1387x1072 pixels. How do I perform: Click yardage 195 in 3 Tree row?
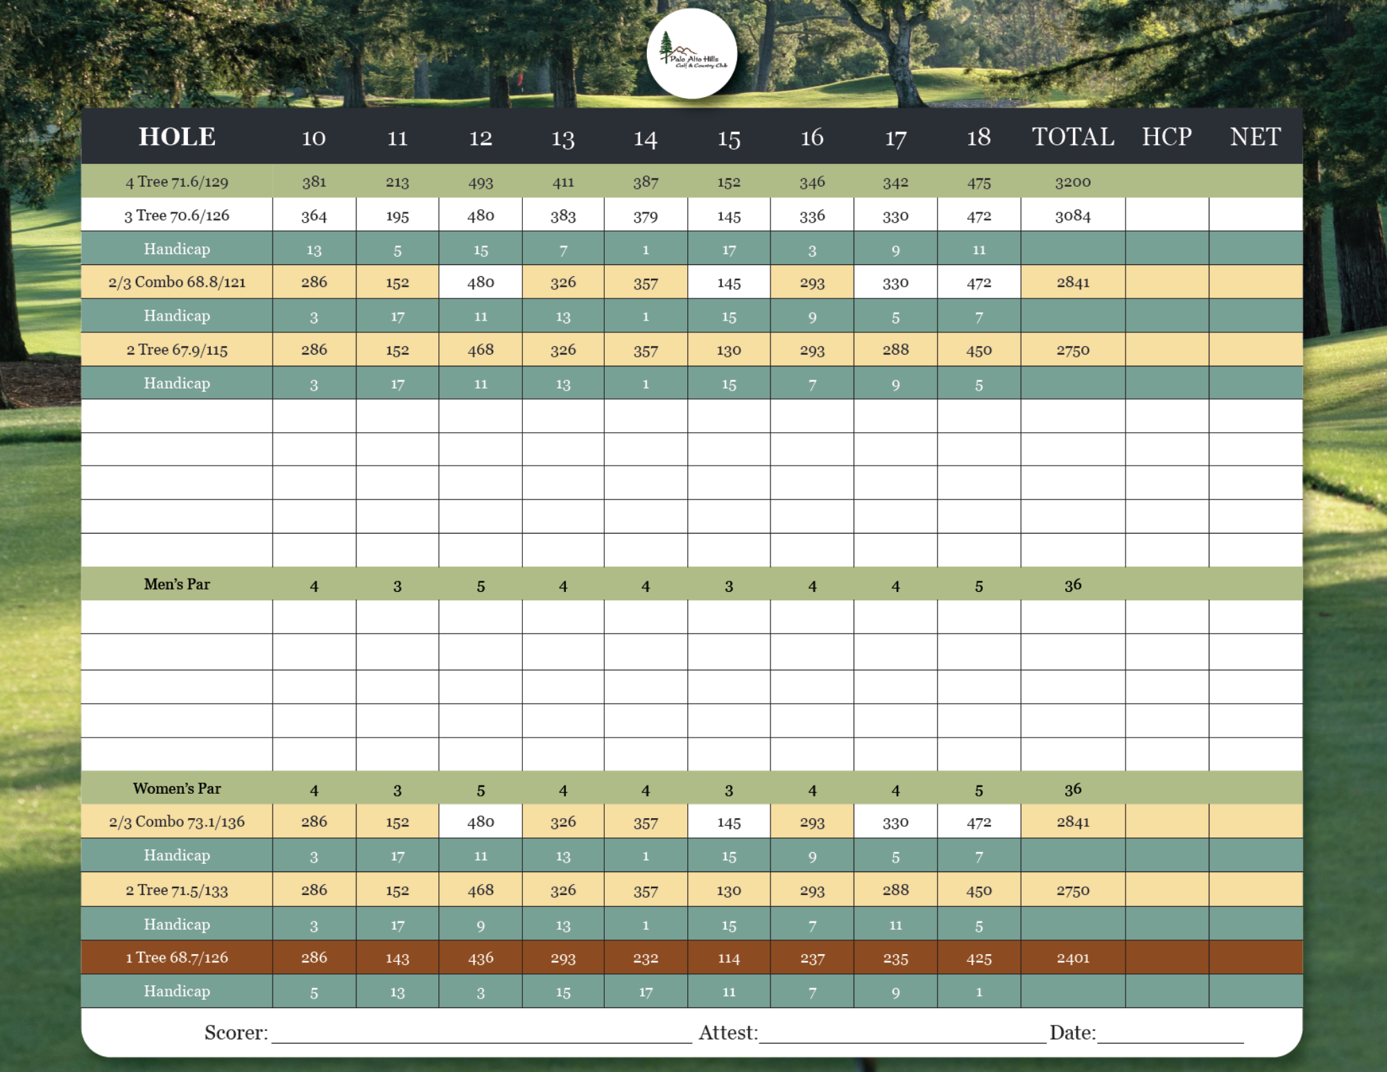397,216
